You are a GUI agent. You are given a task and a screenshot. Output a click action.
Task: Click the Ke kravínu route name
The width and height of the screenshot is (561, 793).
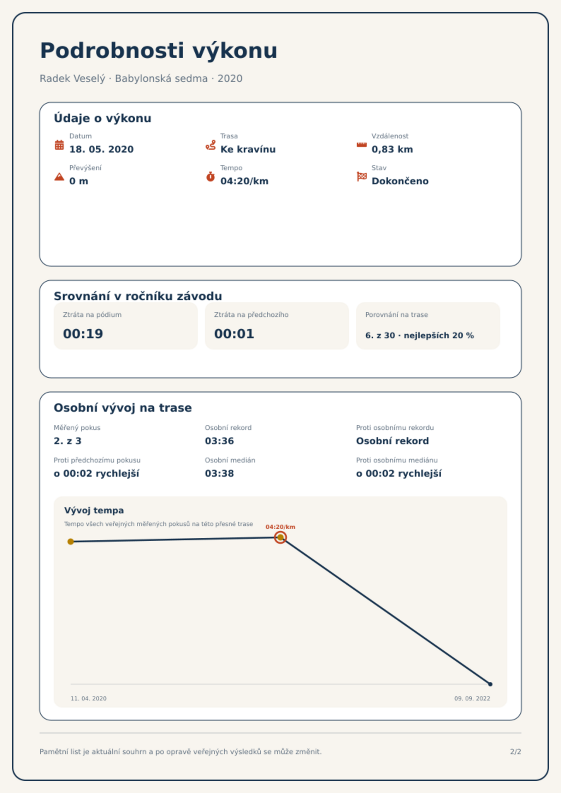(248, 149)
